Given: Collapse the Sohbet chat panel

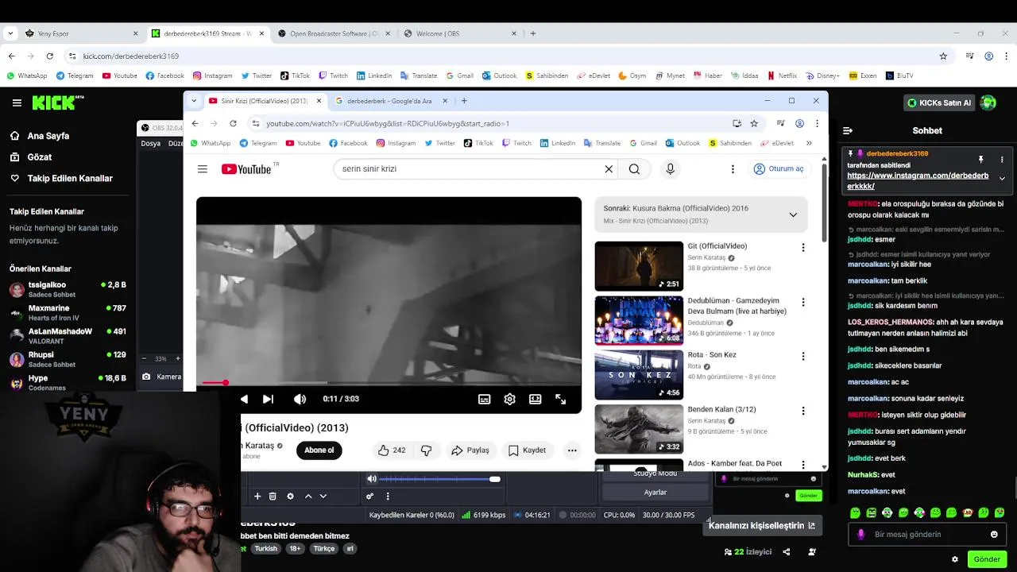Looking at the screenshot, I should tap(848, 130).
